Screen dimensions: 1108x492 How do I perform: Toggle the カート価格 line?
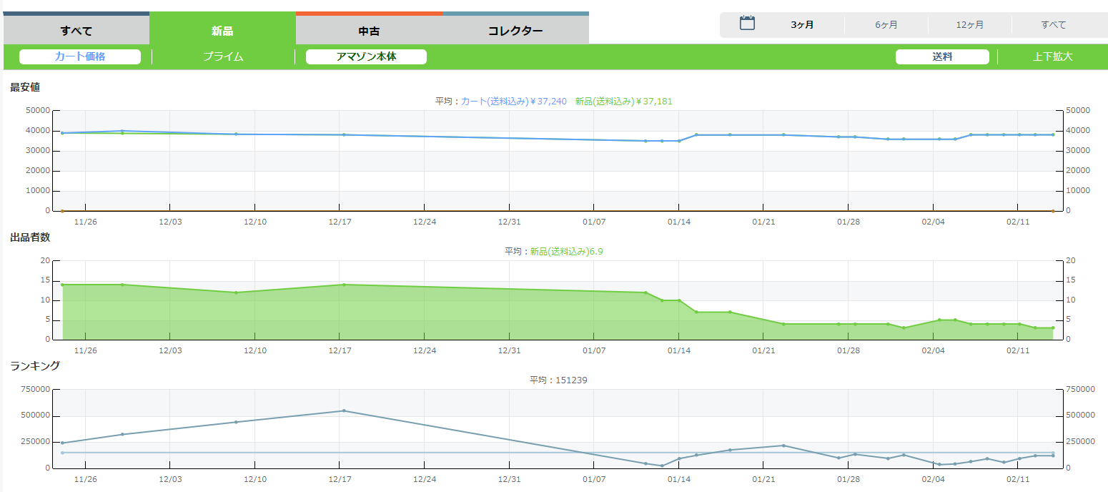point(80,57)
